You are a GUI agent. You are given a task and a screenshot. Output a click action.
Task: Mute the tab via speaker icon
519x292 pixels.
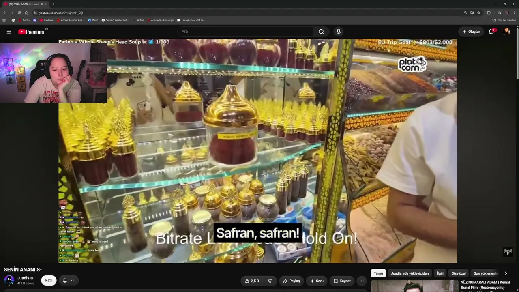pos(42,4)
